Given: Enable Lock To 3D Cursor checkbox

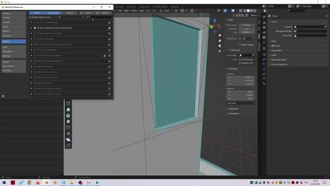Looking at the screenshot, I should click(x=240, y=60).
